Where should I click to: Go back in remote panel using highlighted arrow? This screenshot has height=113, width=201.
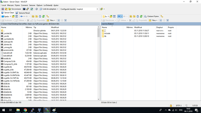[119, 16]
